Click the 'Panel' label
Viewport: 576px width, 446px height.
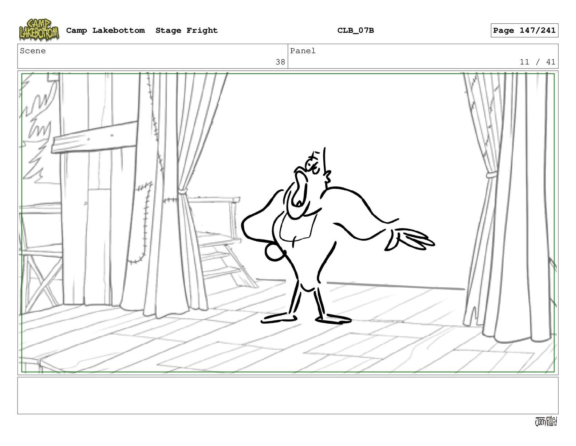coord(303,51)
